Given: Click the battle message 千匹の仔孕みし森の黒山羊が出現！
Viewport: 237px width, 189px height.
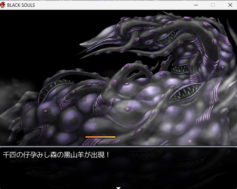Looking at the screenshot, I should [x=56, y=155].
